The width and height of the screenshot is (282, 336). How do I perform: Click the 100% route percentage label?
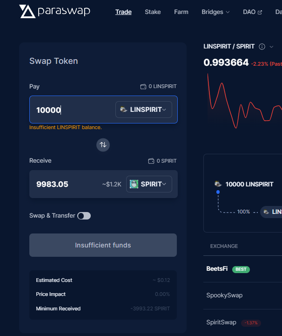(243, 212)
